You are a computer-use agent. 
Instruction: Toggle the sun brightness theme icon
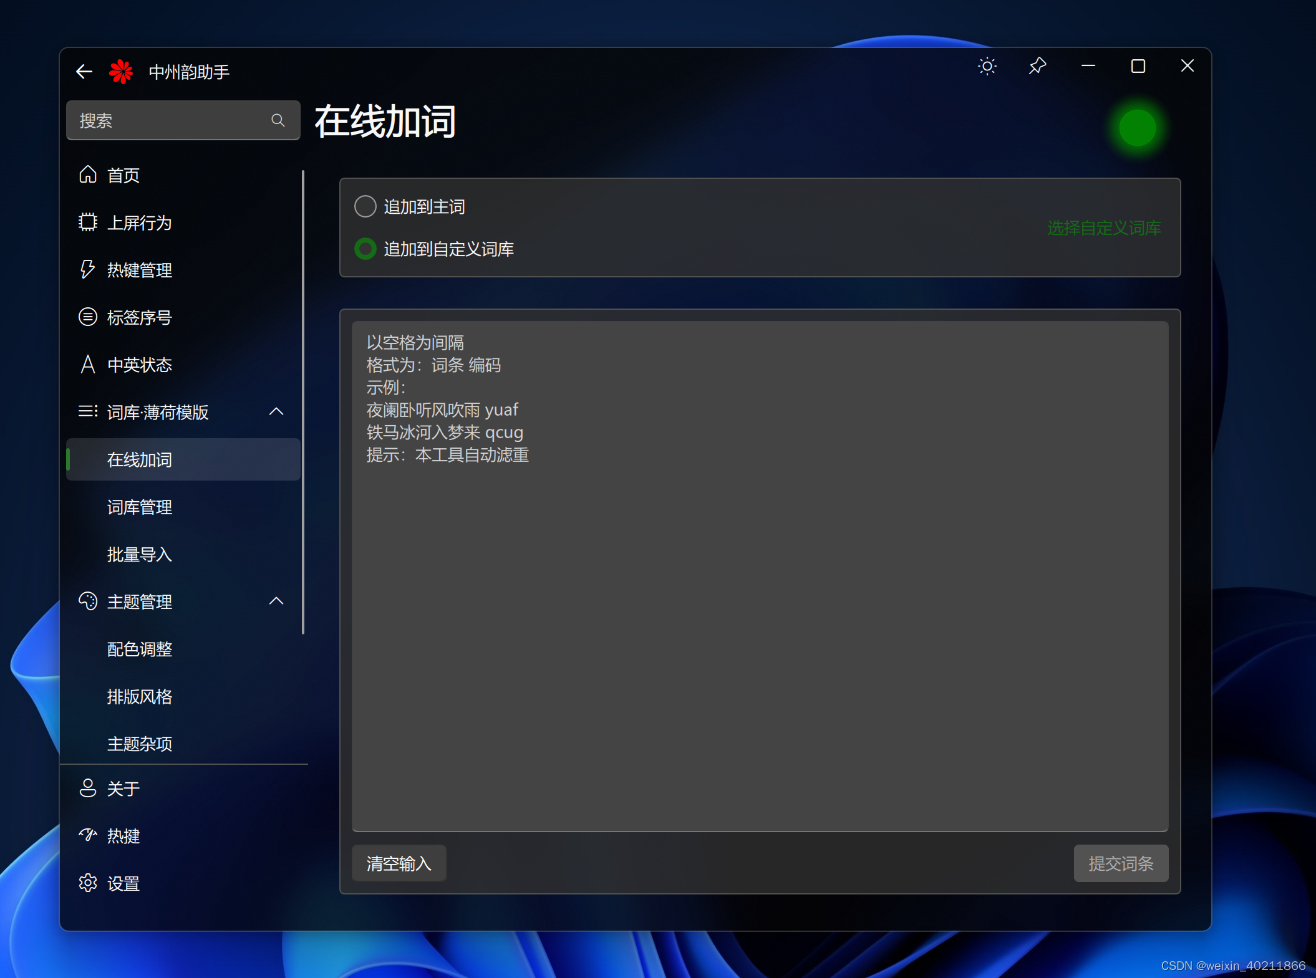pyautogui.click(x=987, y=66)
